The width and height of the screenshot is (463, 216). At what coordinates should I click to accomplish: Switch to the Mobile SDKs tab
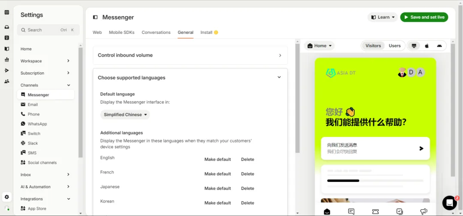pos(121,33)
